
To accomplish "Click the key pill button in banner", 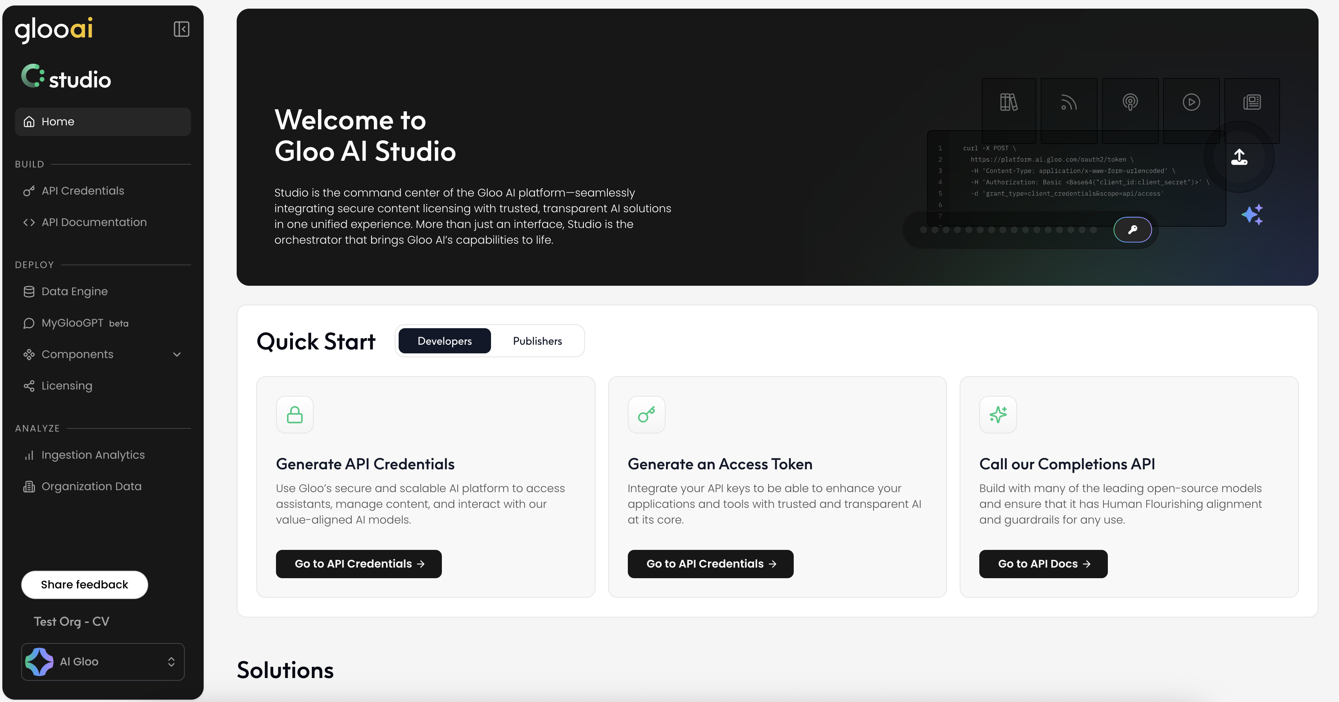I will (1133, 230).
